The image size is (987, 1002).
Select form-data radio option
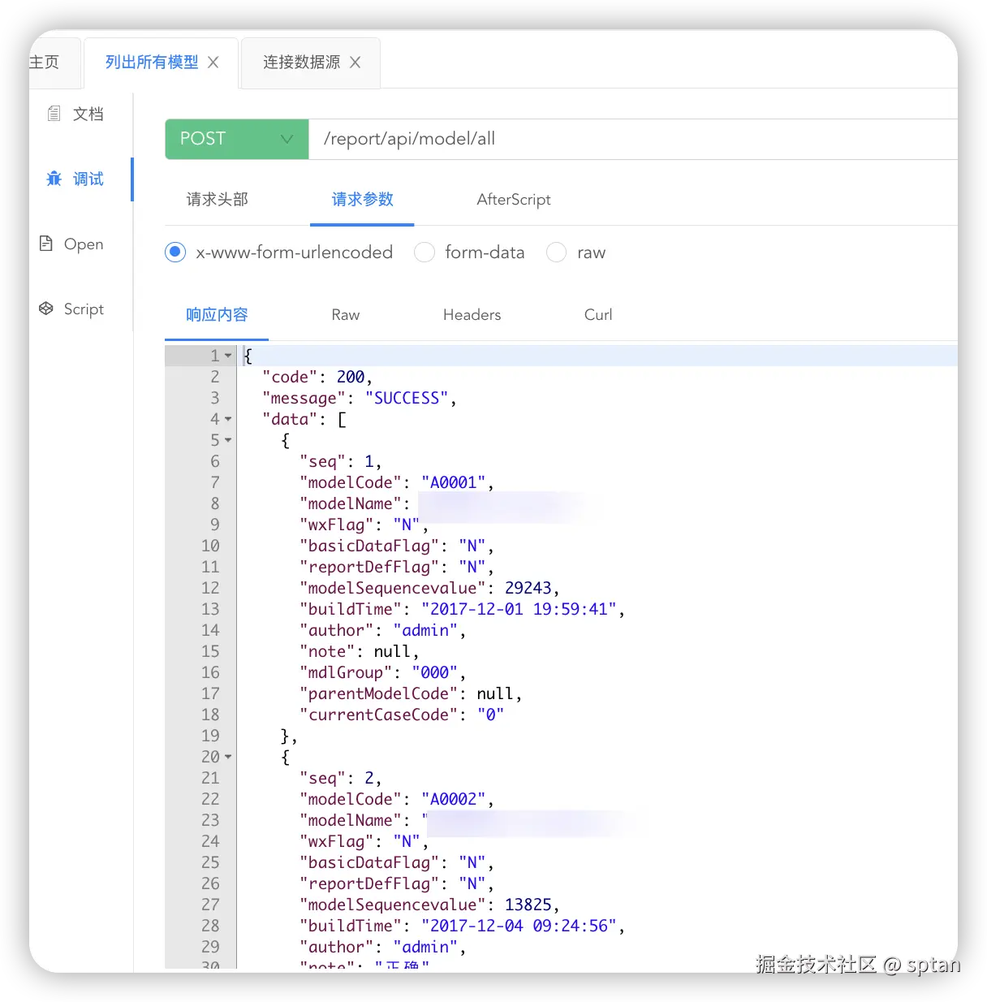point(425,253)
